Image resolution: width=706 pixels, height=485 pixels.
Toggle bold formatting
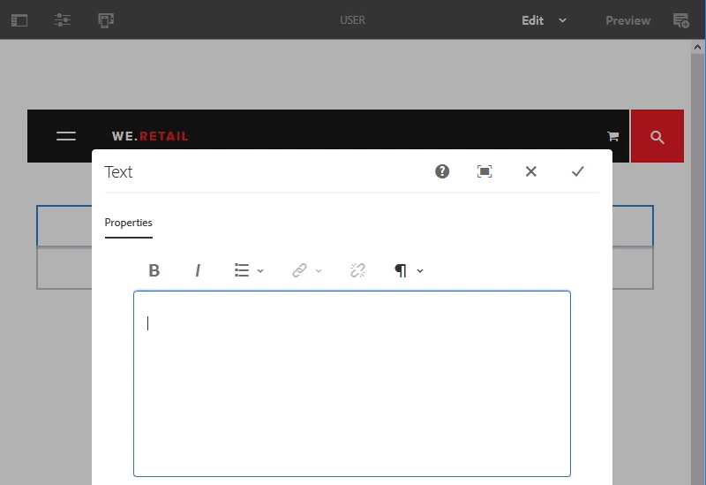pyautogui.click(x=154, y=270)
